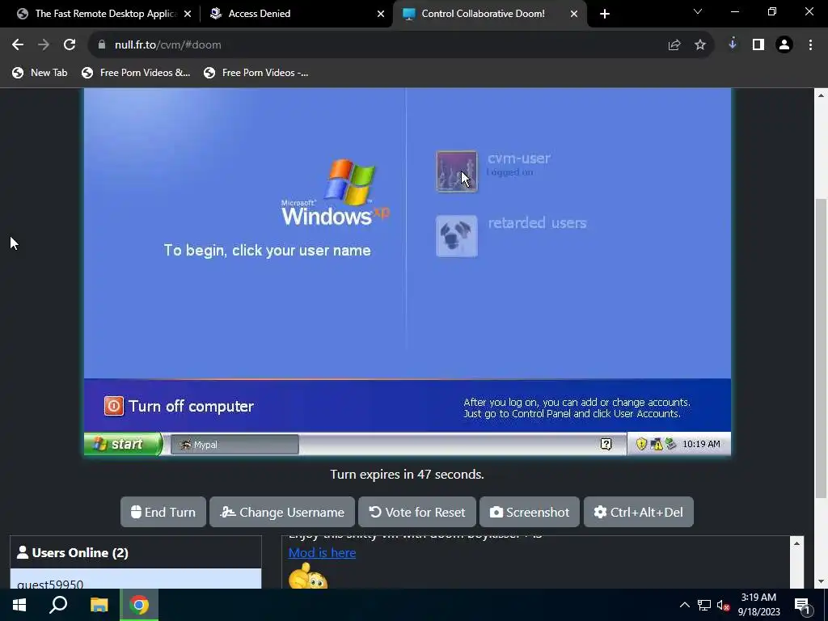Open the New Tab bookmark
The height and width of the screenshot is (621, 828).
click(40, 73)
